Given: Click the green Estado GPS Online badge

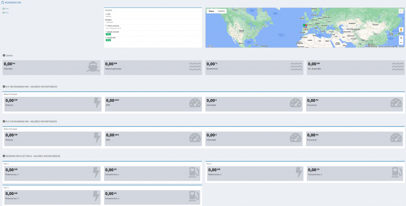Looking at the screenshot, I should 108,40.
